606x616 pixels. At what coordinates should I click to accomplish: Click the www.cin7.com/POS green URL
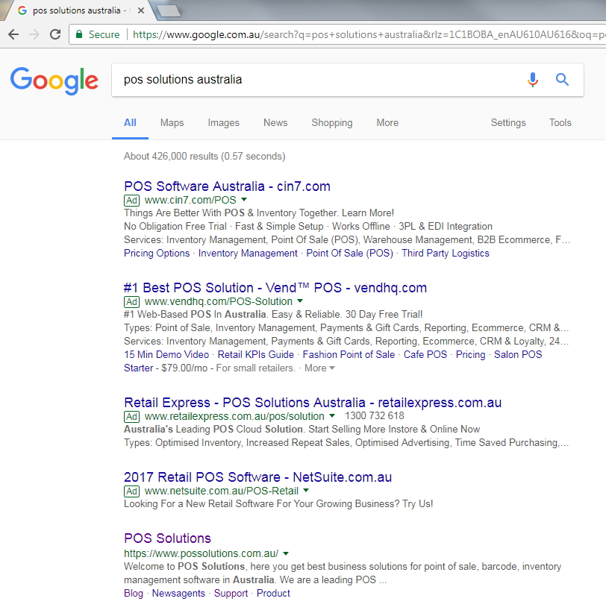click(x=190, y=200)
